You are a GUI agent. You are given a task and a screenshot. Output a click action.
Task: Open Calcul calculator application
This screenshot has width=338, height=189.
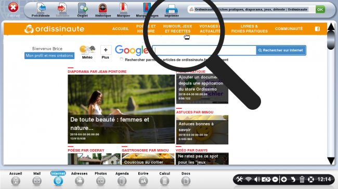(x=164, y=179)
